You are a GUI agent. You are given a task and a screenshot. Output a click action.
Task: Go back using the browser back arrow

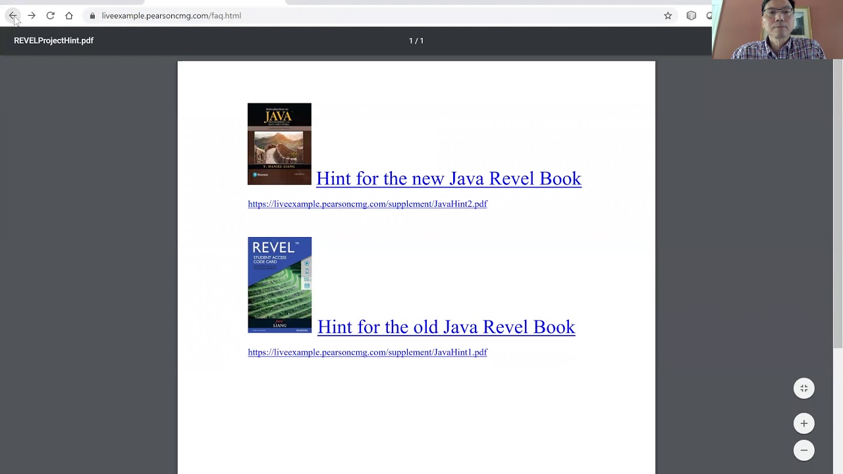tap(13, 16)
